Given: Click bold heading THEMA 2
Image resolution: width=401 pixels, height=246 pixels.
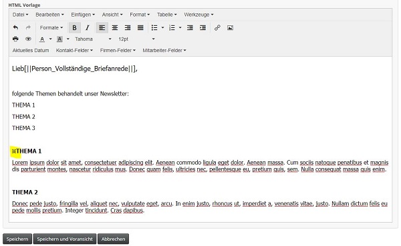Looking at the screenshot, I should (x=25, y=192).
